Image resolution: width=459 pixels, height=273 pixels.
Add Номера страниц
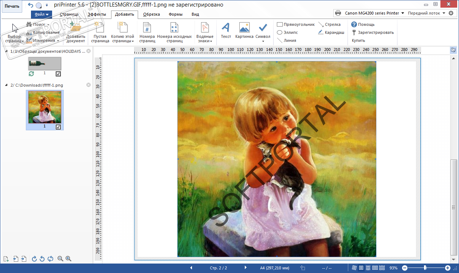click(x=147, y=32)
